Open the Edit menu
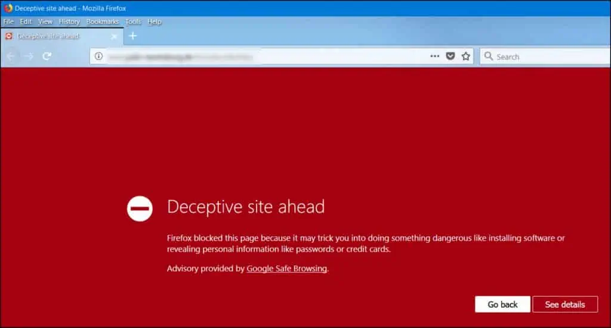Image resolution: width=611 pixels, height=328 pixels. click(x=26, y=21)
